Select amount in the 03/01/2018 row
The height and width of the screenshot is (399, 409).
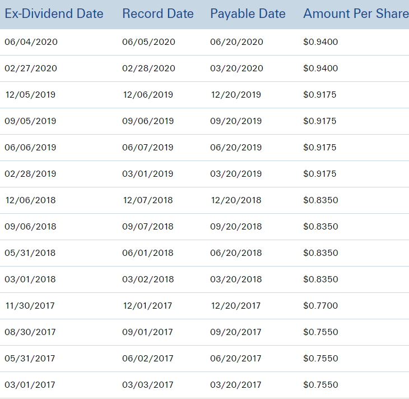point(321,279)
